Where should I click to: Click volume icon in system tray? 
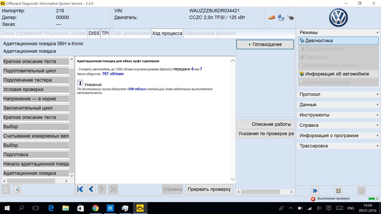(x=319, y=208)
